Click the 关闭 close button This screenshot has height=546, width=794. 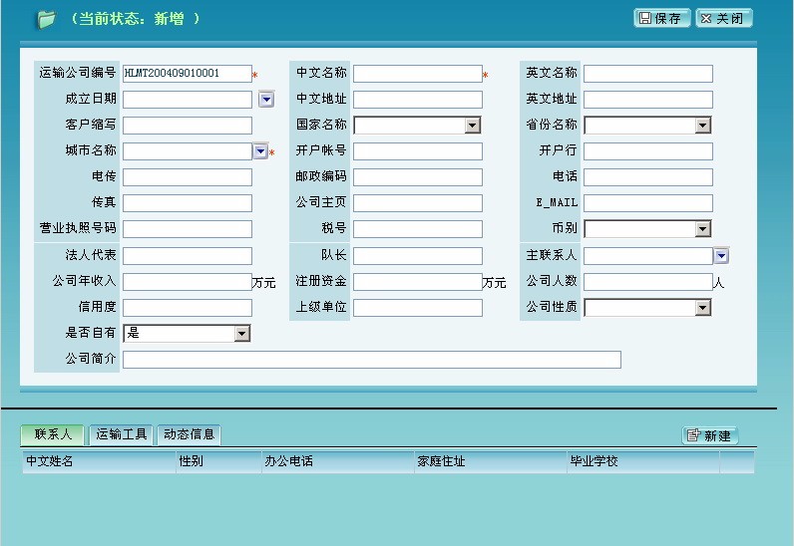(723, 18)
